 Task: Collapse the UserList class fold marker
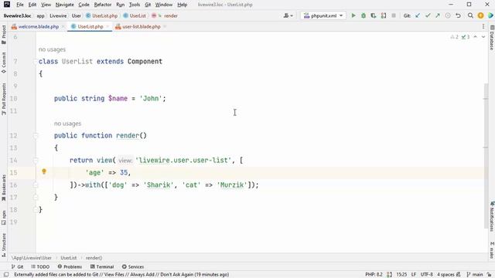[36, 62]
